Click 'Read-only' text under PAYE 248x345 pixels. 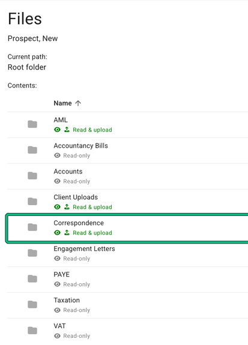(77, 284)
